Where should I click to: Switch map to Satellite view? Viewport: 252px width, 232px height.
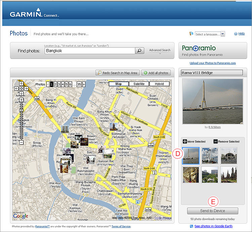tap(139, 84)
